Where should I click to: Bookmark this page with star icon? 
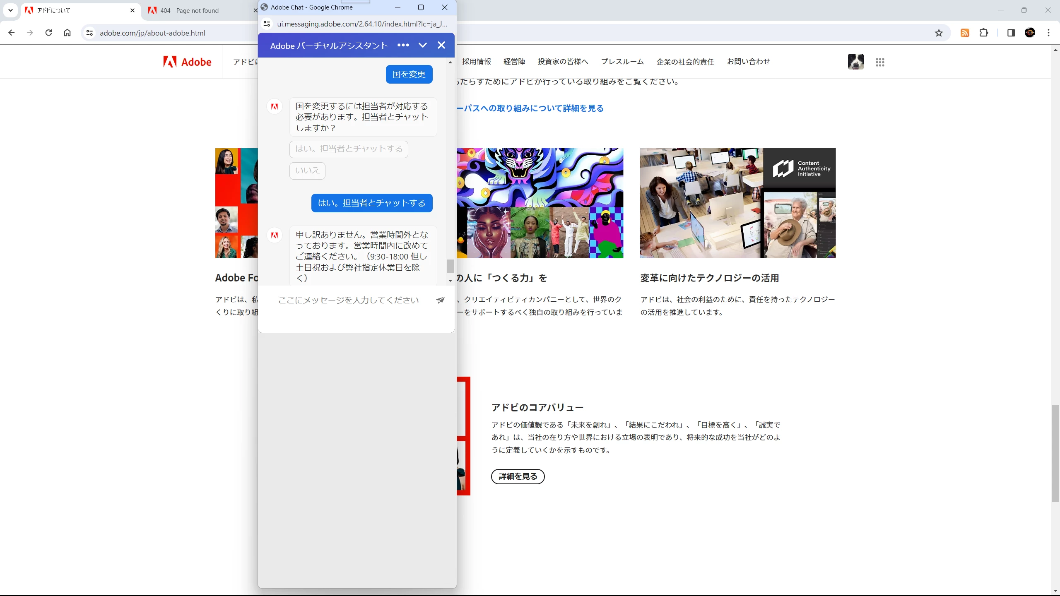939,33
